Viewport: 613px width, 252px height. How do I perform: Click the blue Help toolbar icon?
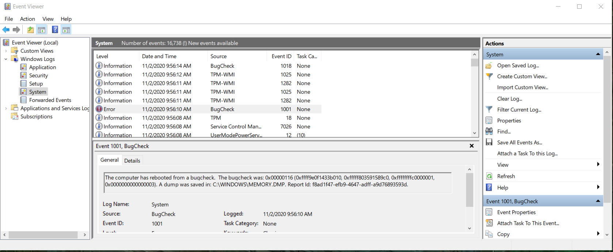click(x=55, y=30)
